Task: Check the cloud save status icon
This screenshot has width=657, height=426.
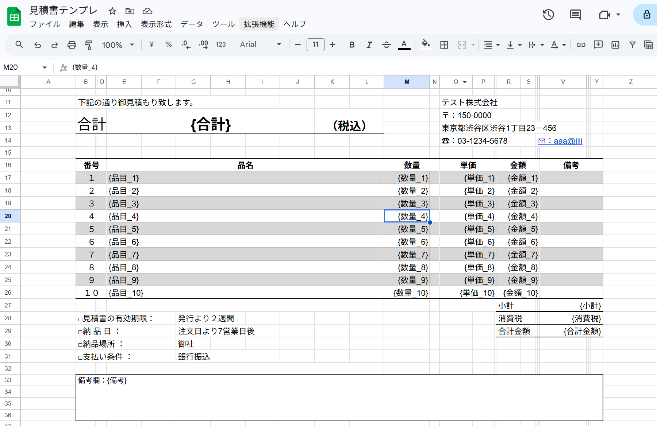Action: coord(147,11)
